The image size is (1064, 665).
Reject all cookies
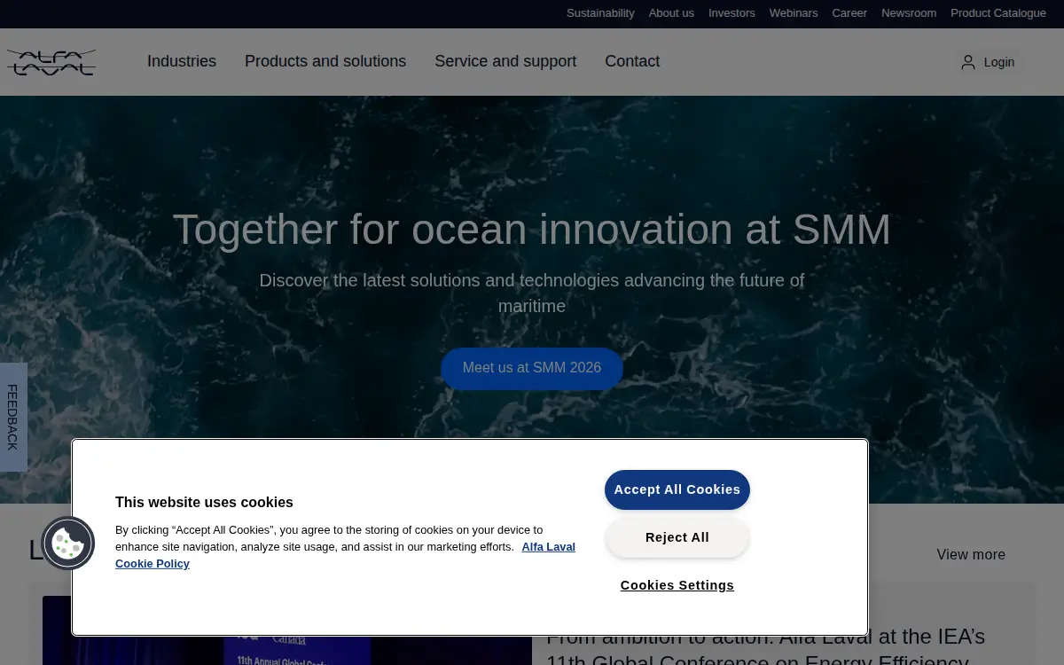(677, 537)
